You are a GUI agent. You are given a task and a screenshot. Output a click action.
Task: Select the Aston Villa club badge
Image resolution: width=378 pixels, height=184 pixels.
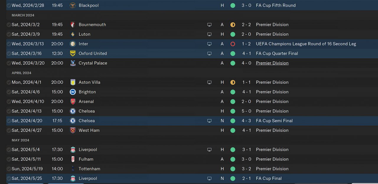click(x=73, y=82)
